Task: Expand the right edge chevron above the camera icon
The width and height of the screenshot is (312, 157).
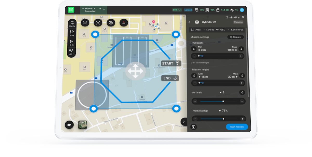Action: click(184, 122)
